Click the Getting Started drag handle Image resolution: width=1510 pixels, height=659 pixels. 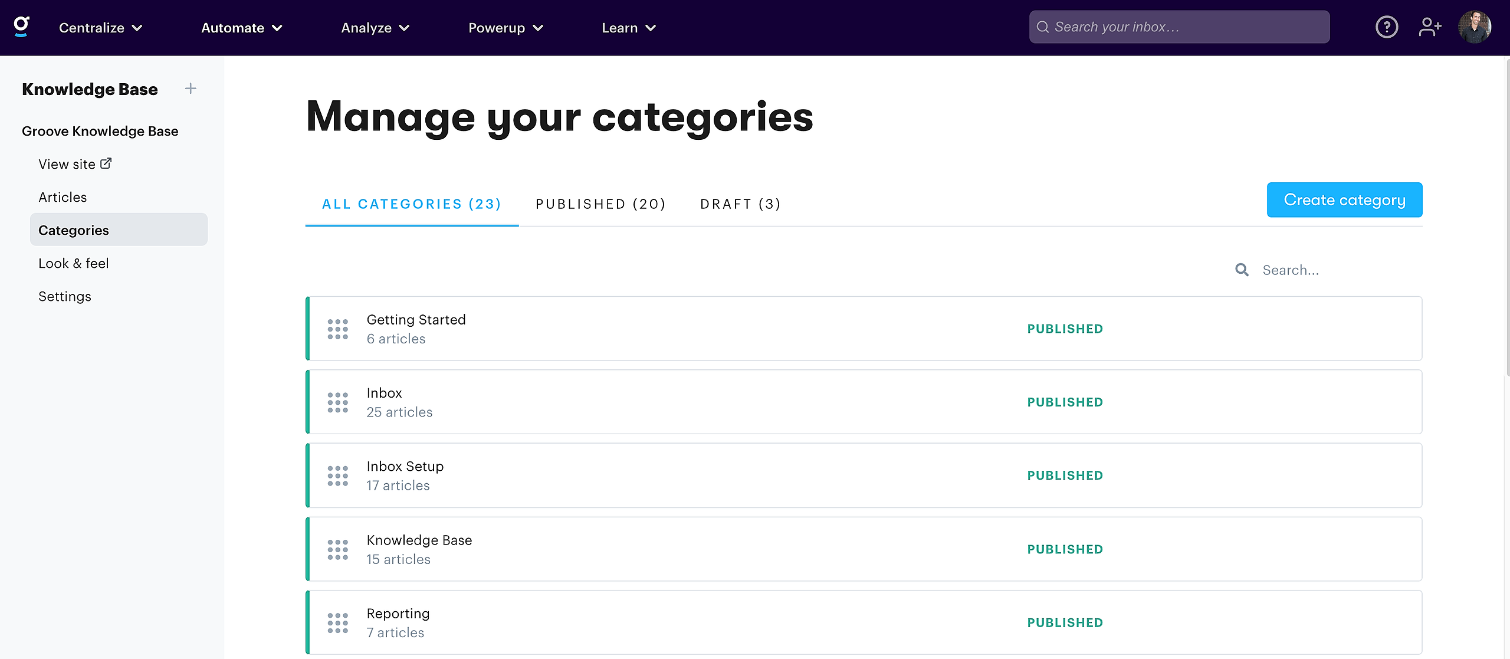(x=337, y=329)
